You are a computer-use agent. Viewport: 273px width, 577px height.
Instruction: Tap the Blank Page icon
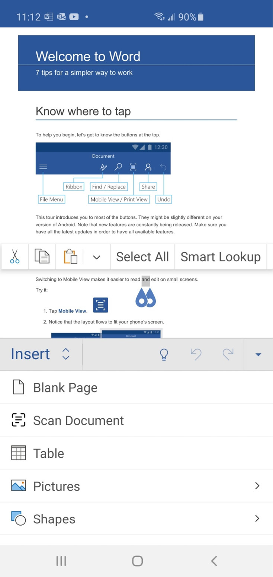click(x=19, y=387)
